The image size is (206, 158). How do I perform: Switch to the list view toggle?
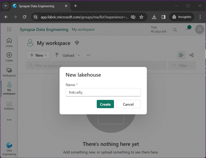tap(181, 55)
